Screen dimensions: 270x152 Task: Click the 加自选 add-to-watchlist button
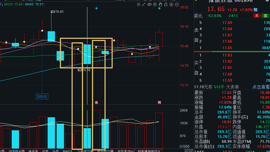(x=42, y=97)
